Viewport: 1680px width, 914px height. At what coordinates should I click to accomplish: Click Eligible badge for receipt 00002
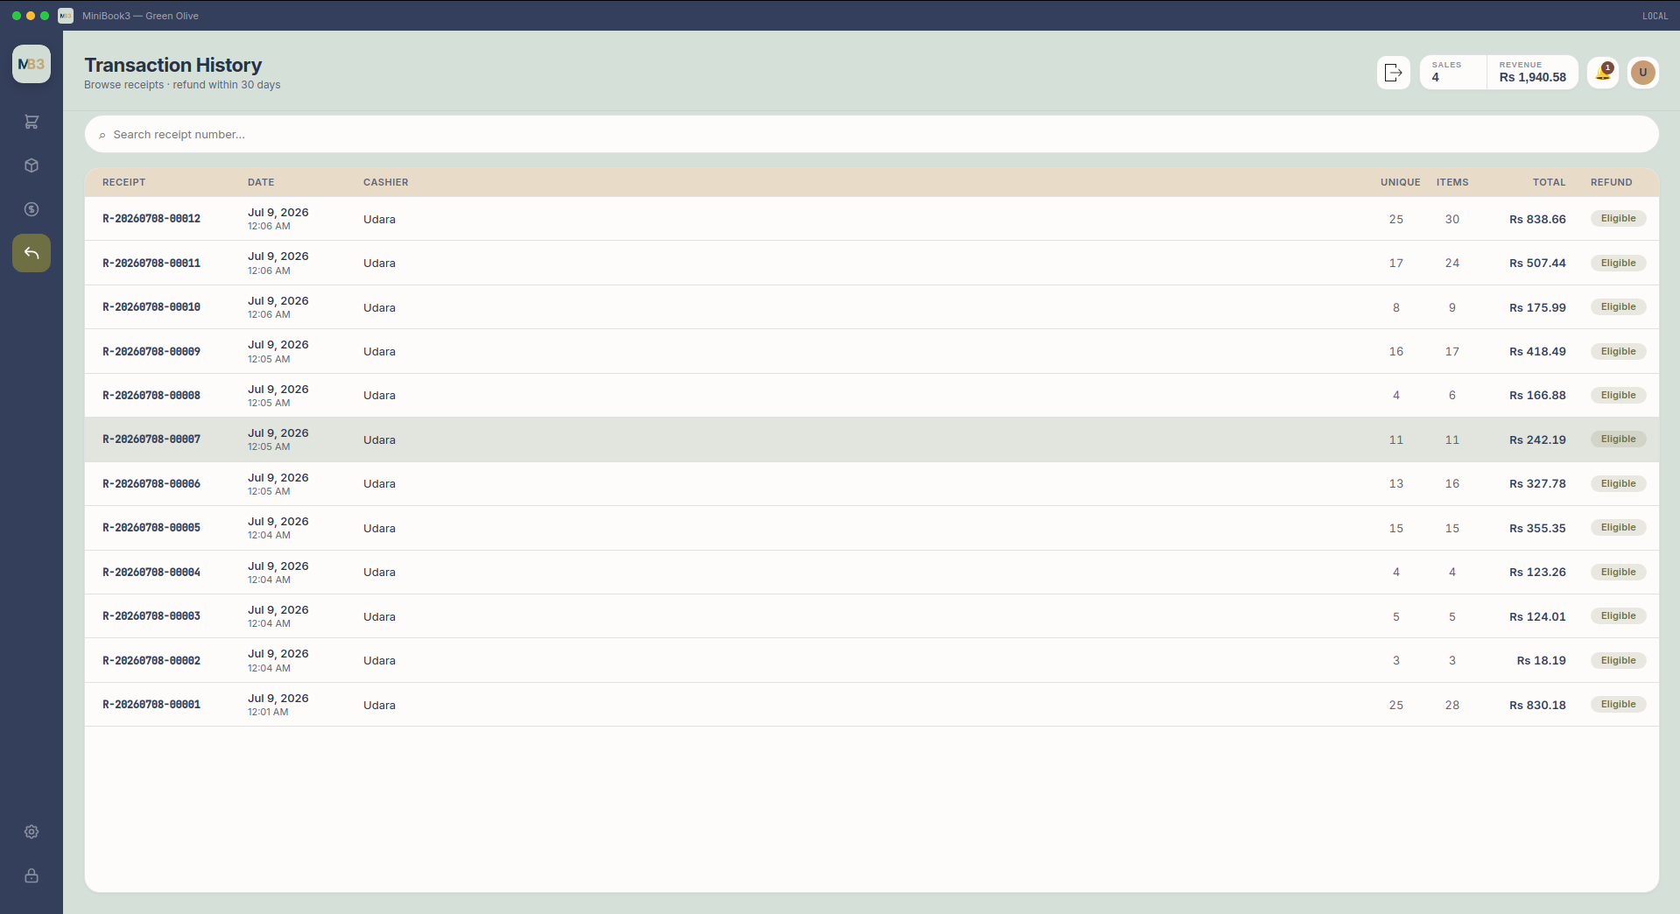(x=1618, y=660)
